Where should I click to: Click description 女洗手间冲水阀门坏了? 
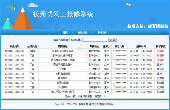coord(63,92)
